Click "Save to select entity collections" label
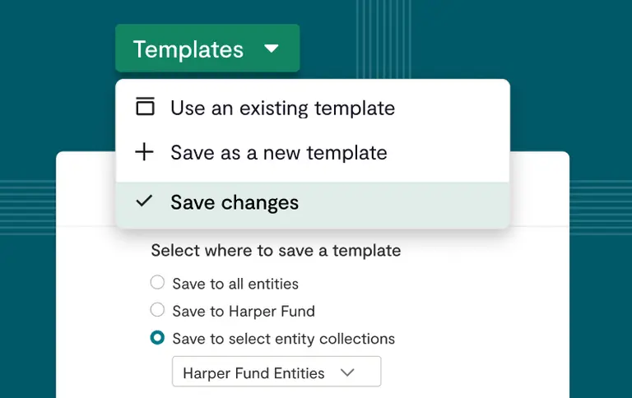This screenshot has width=632, height=398. [x=283, y=339]
